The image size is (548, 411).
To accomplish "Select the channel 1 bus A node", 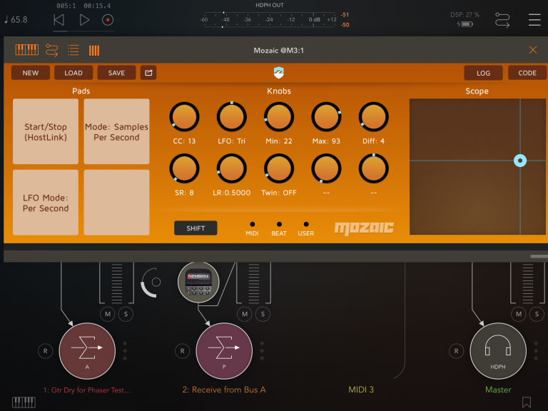I will [x=87, y=350].
